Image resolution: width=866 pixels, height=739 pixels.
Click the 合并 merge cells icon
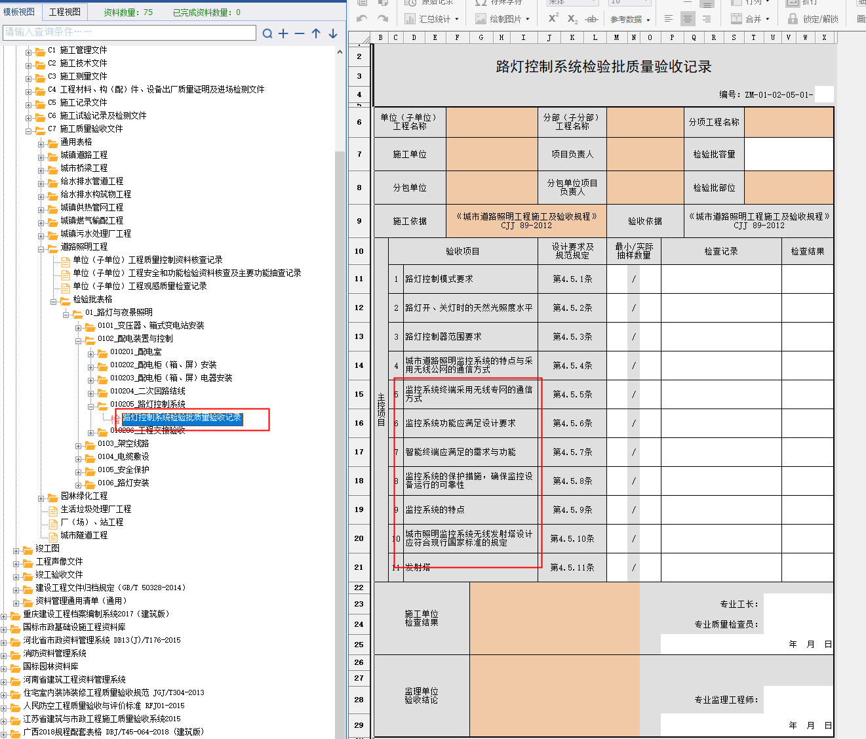[737, 19]
